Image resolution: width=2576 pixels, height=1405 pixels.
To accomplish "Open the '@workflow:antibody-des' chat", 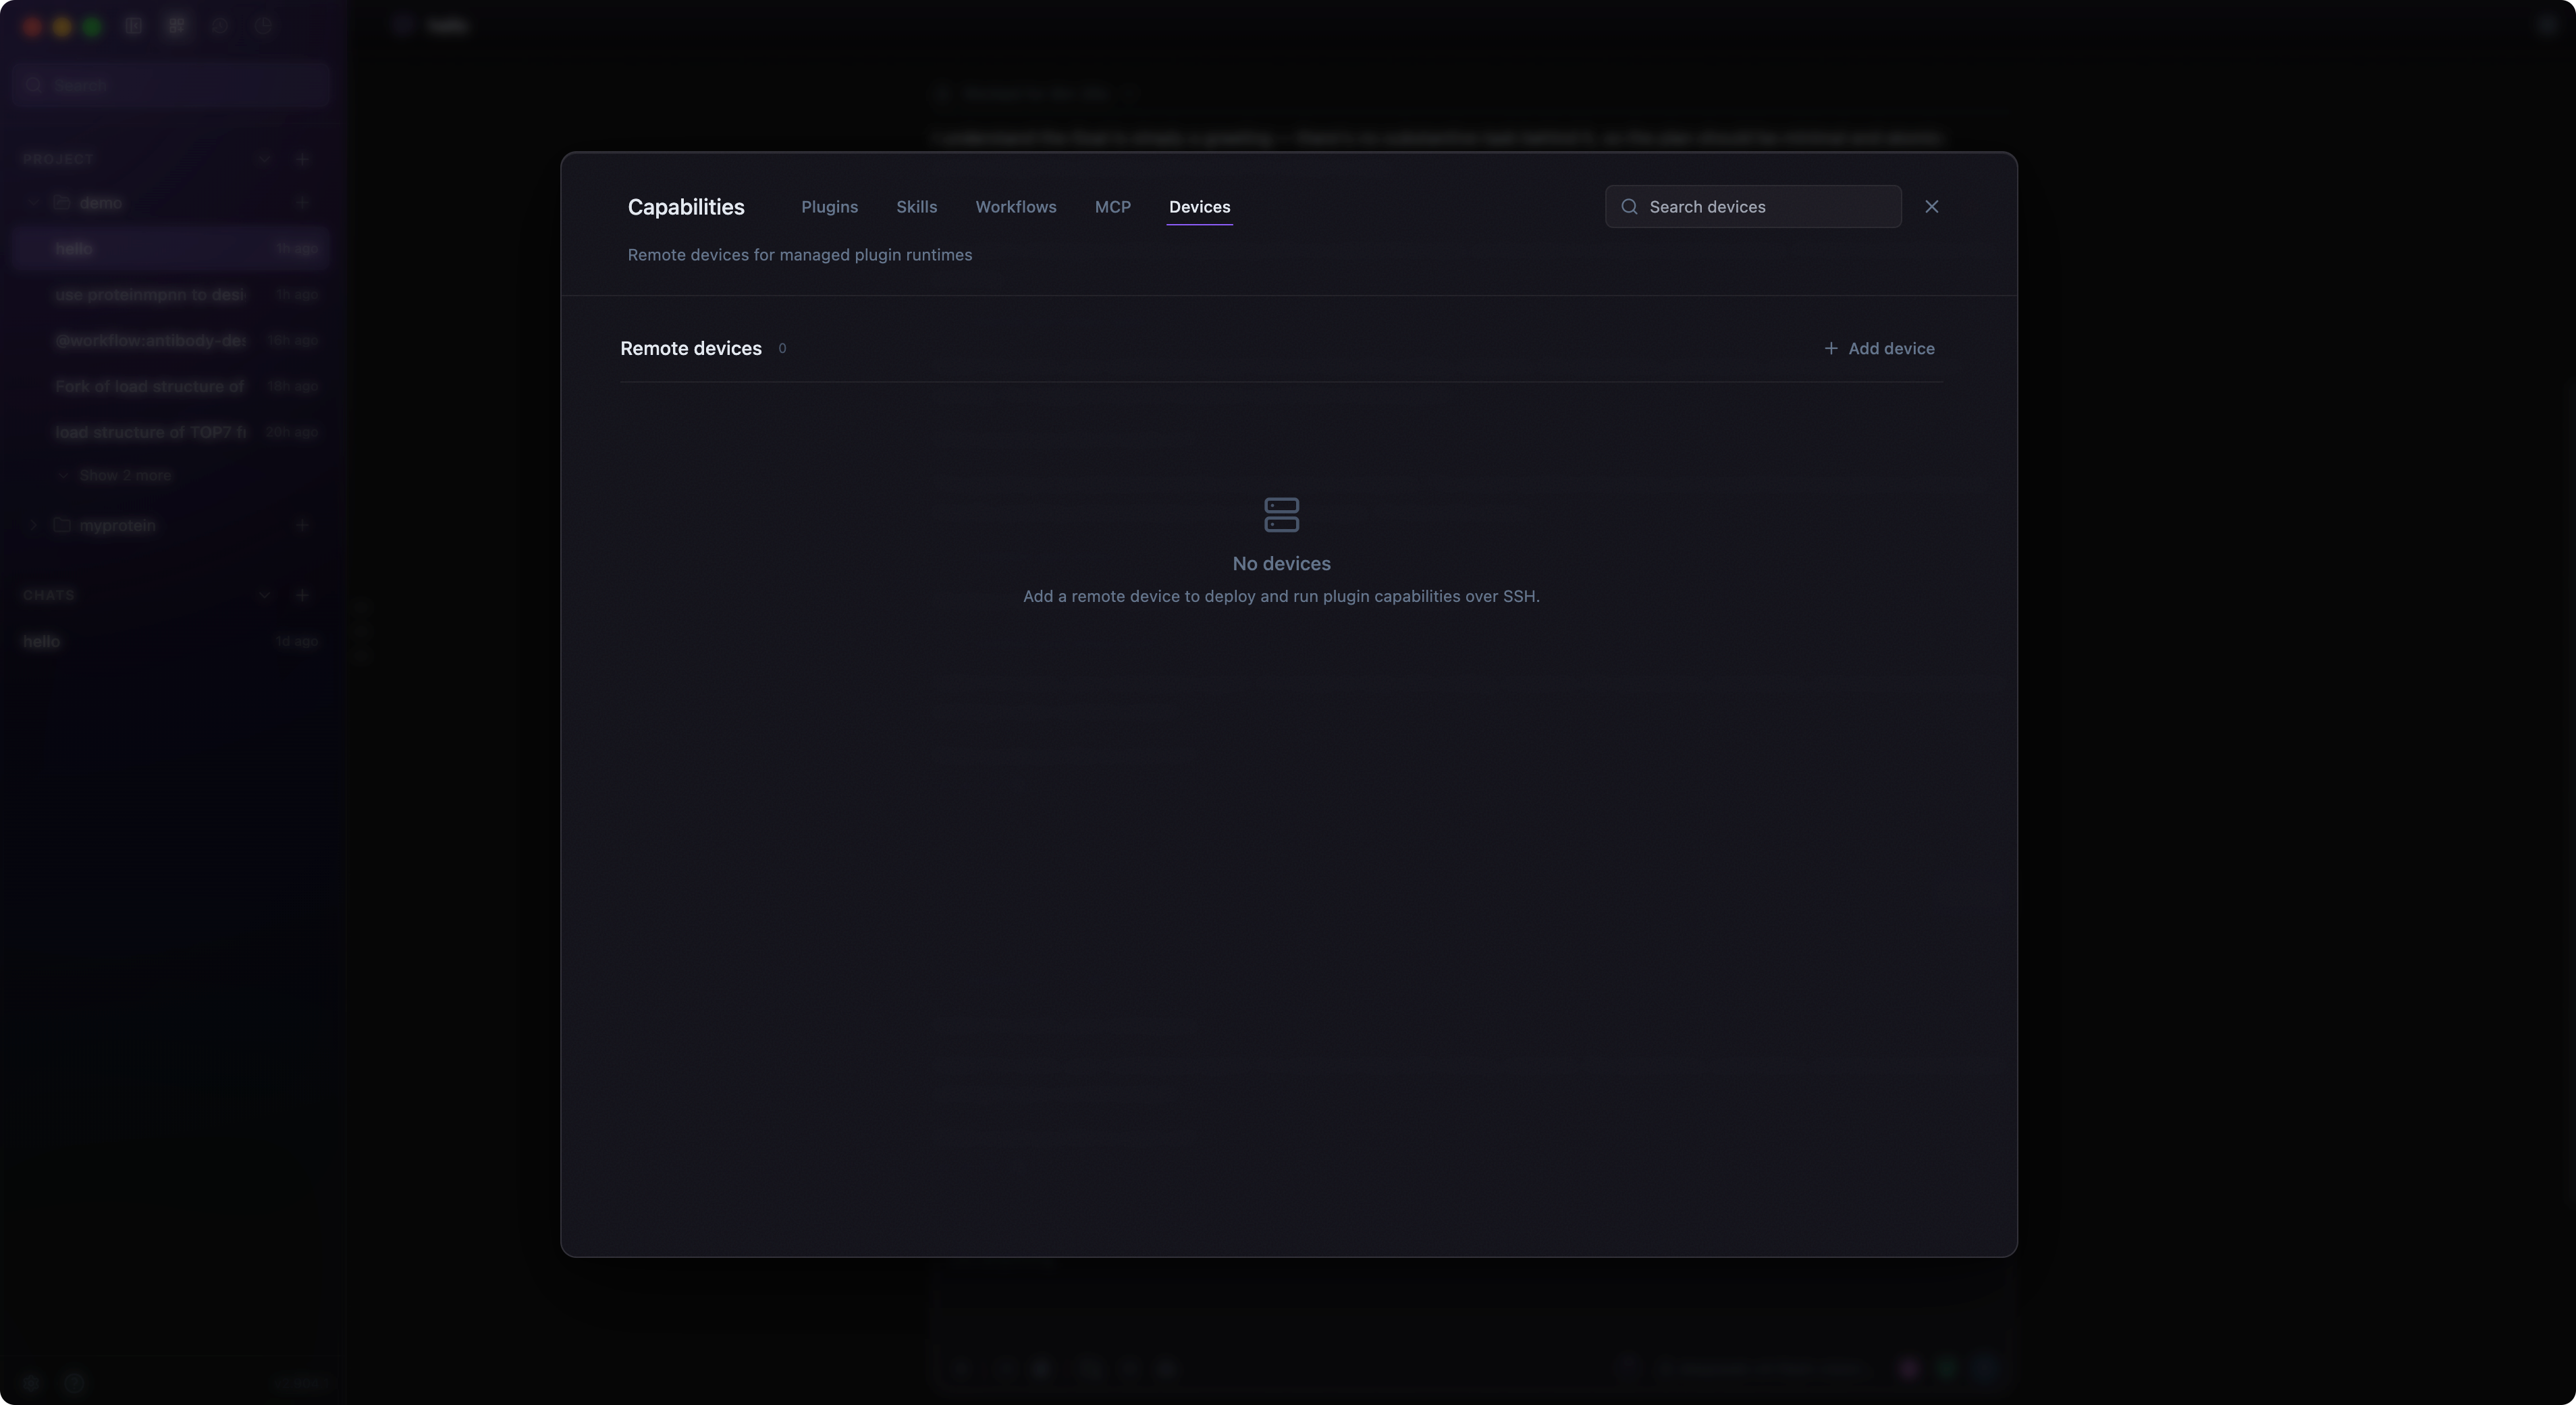I will pos(171,341).
